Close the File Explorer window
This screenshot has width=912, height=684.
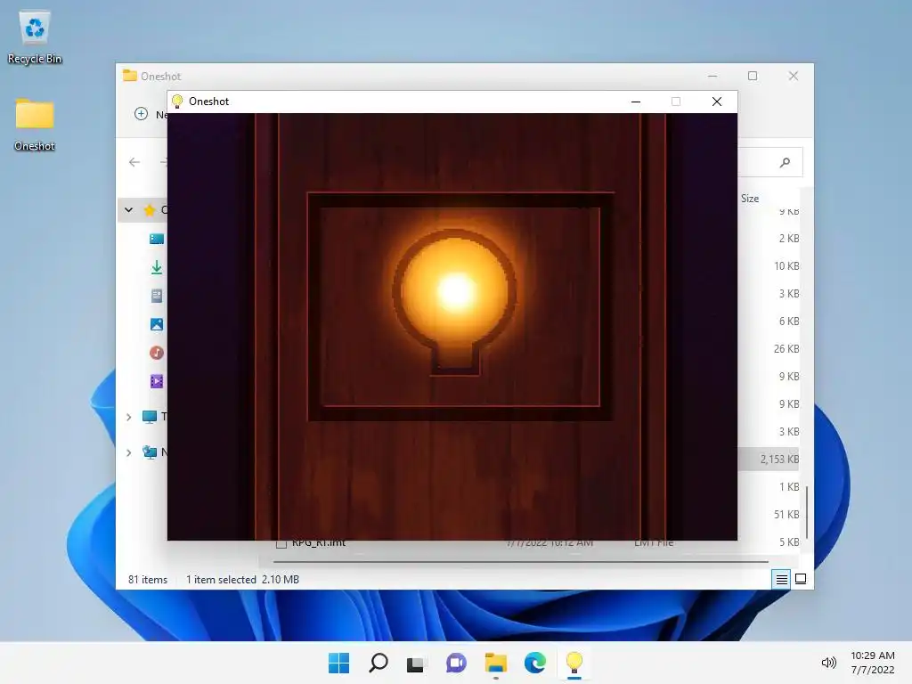(x=794, y=76)
